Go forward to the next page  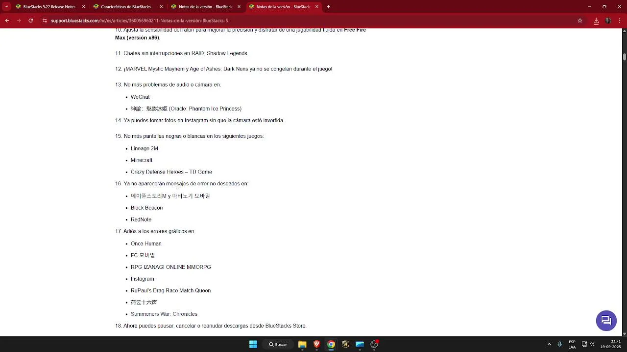19,21
